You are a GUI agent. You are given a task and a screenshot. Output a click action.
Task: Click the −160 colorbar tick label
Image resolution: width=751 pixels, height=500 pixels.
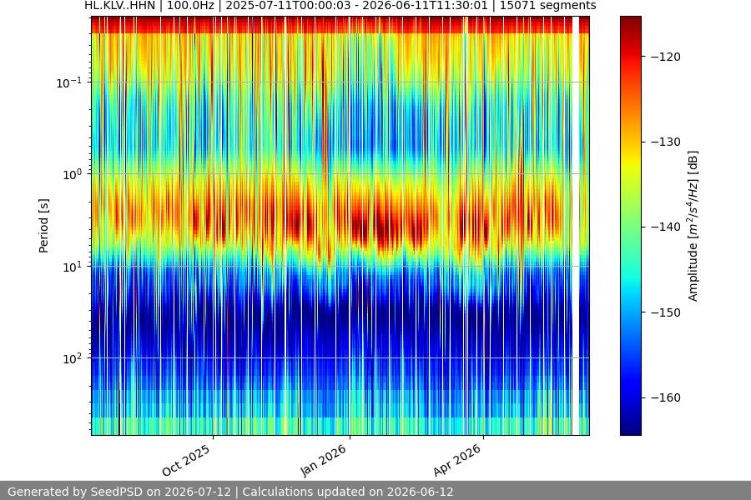point(666,397)
